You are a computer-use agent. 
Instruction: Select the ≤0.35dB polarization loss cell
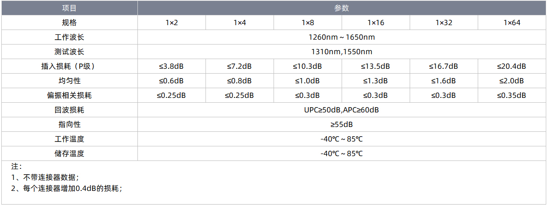pos(512,95)
